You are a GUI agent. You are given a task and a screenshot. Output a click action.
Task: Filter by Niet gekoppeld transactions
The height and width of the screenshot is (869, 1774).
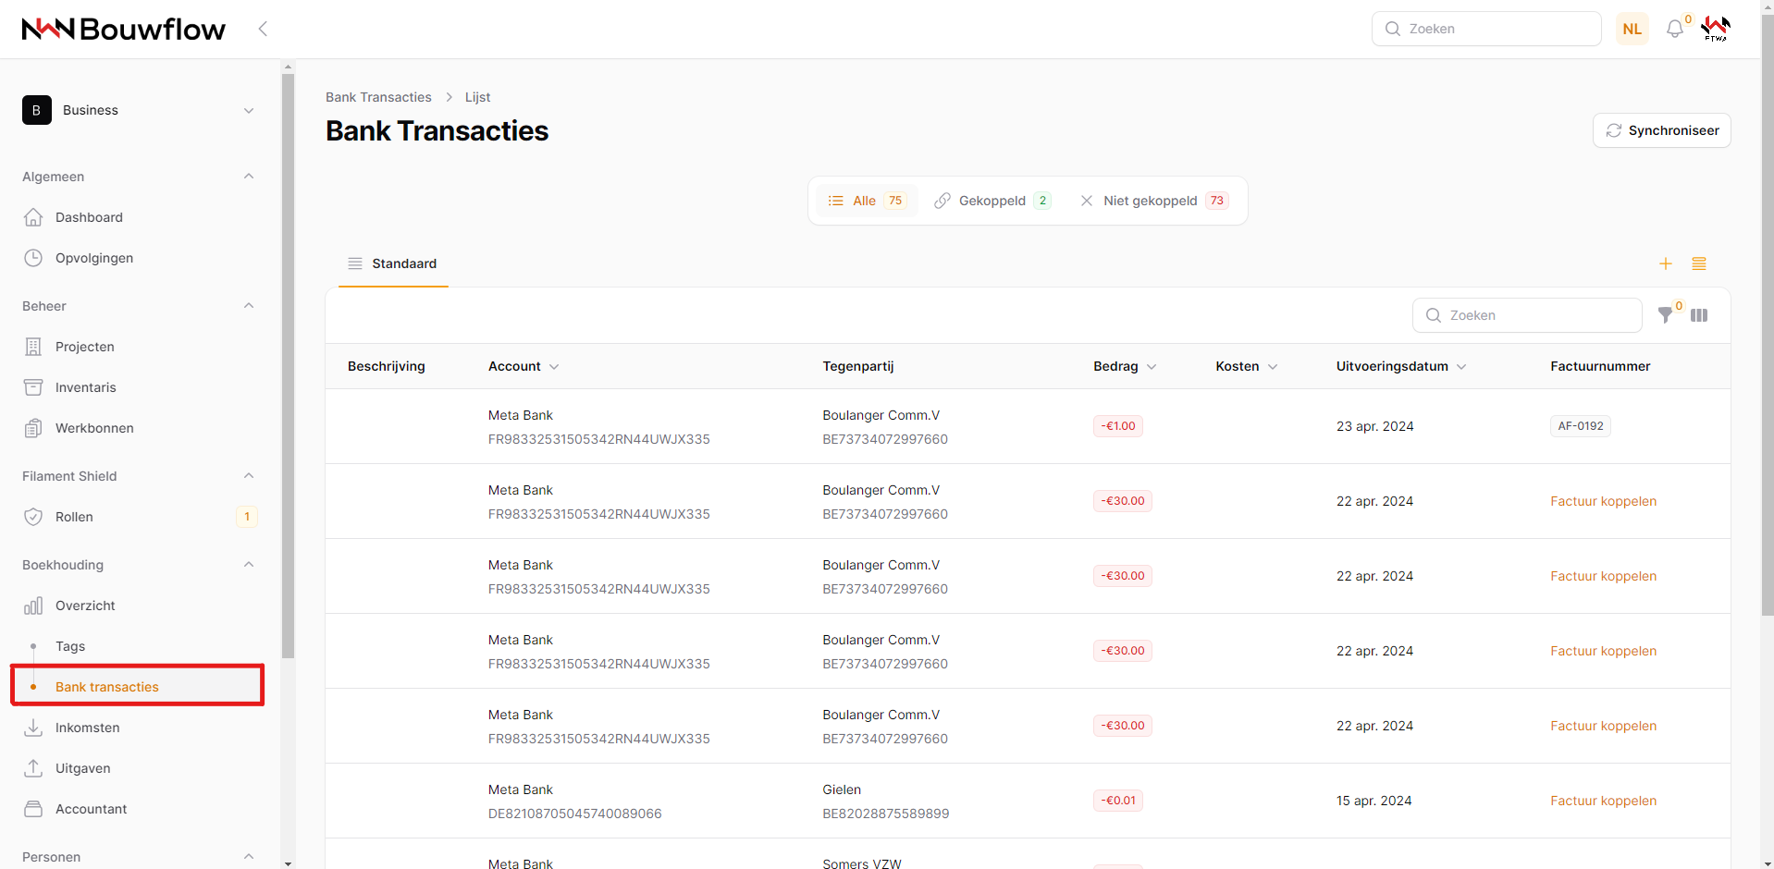tap(1152, 201)
